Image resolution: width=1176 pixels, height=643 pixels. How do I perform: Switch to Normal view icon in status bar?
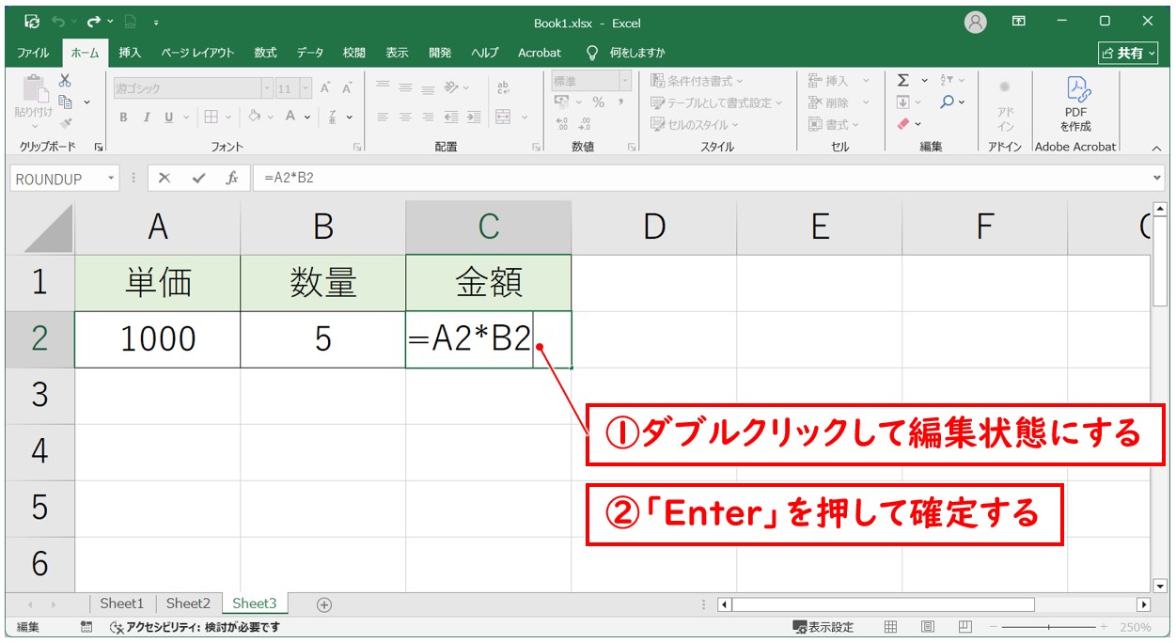coord(890,627)
